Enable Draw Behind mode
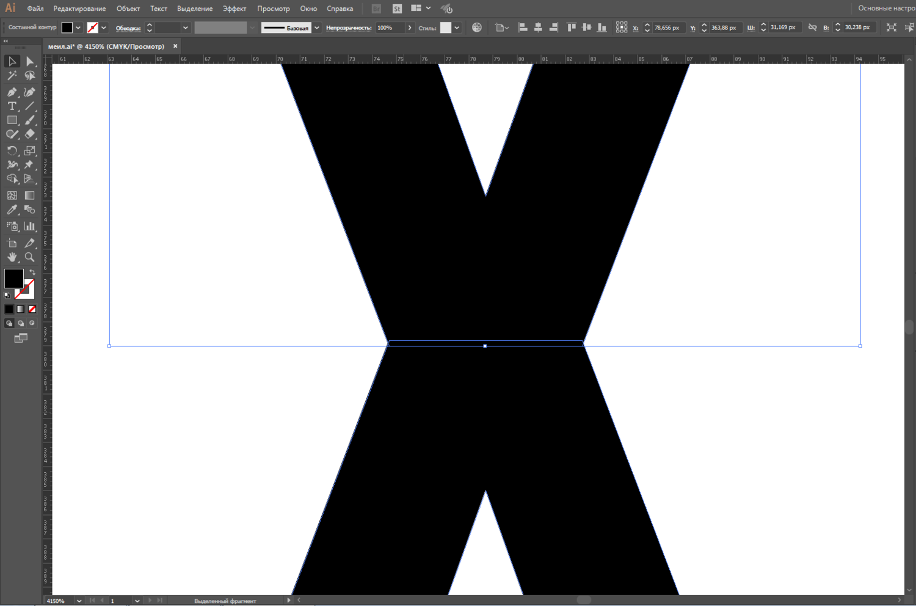Viewport: 916px width, 606px height. 21,323
